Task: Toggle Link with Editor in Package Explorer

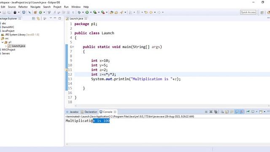Action: 38,19
